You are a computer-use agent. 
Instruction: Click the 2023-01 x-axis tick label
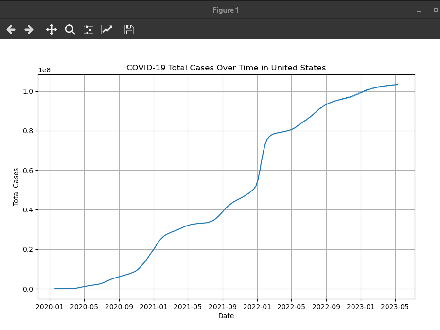(361, 307)
